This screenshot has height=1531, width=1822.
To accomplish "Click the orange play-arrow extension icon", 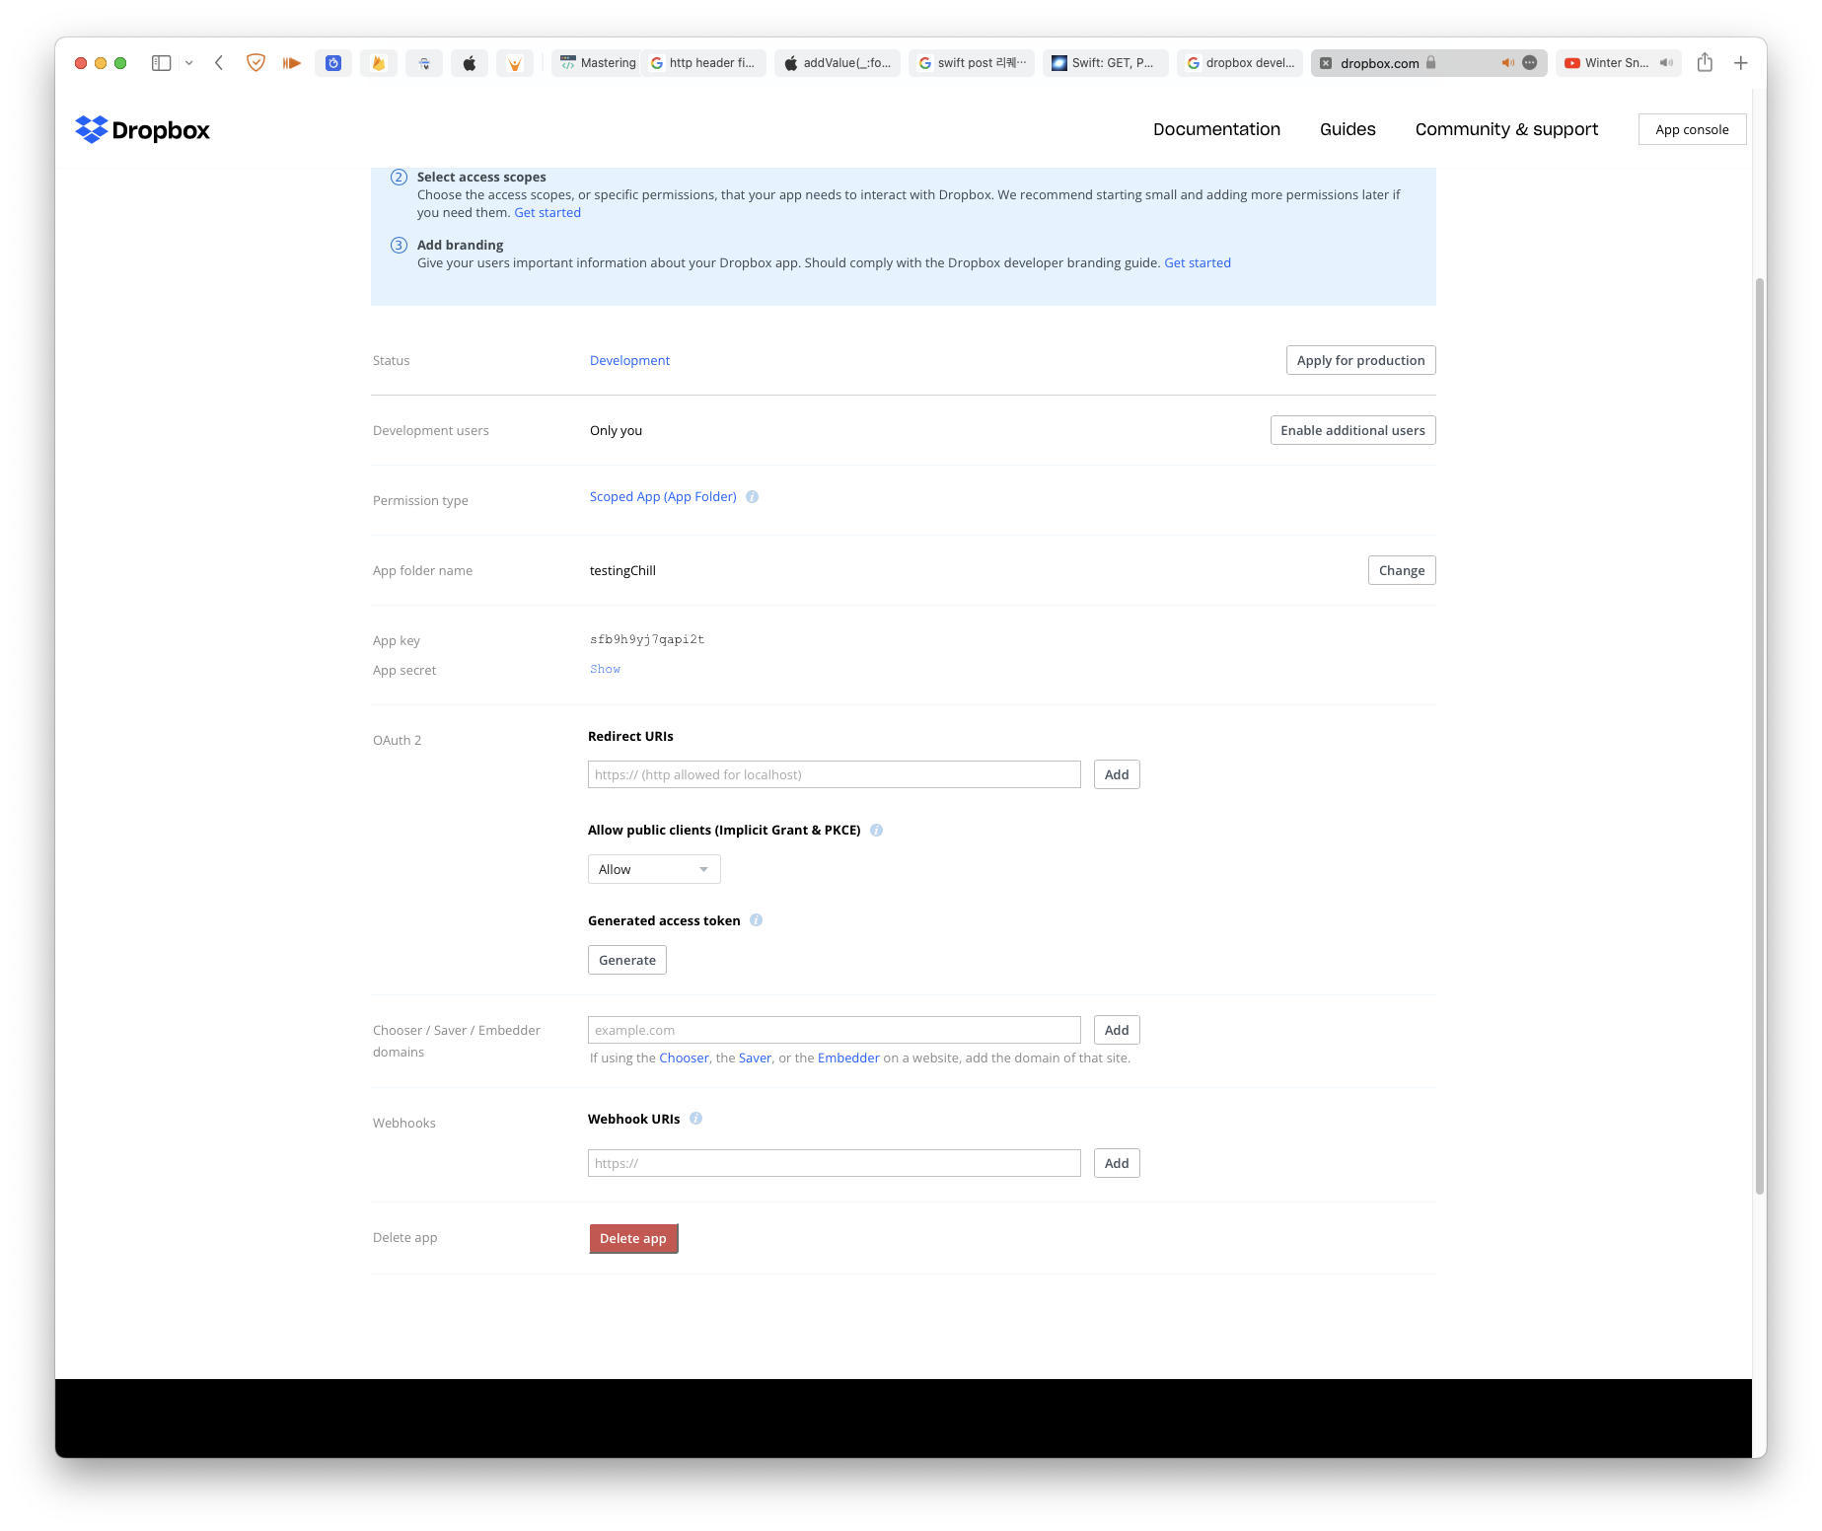I will tap(291, 63).
